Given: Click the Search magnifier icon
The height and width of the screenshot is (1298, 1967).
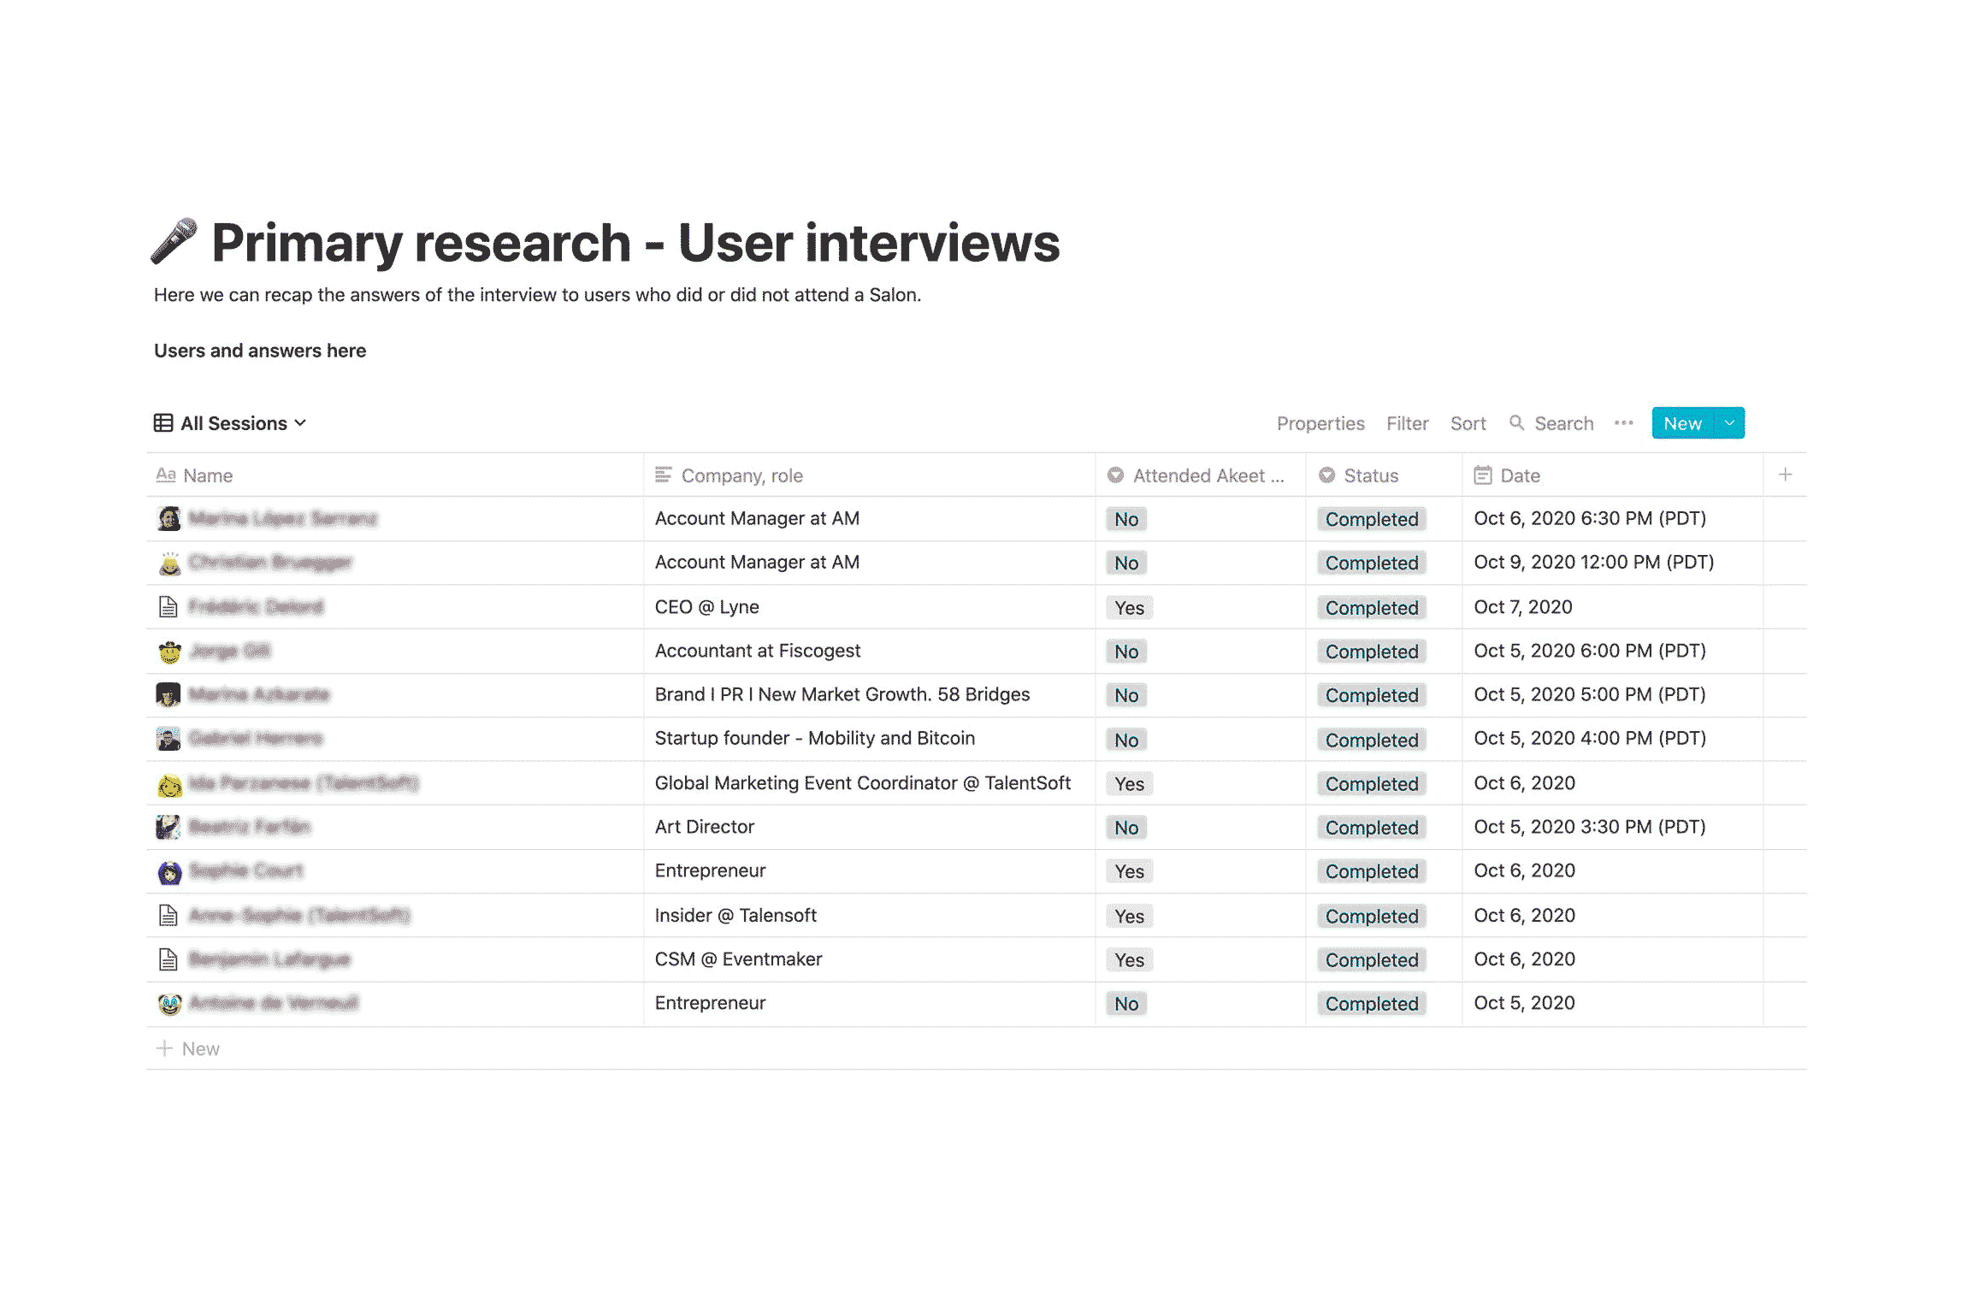Looking at the screenshot, I should (x=1515, y=422).
